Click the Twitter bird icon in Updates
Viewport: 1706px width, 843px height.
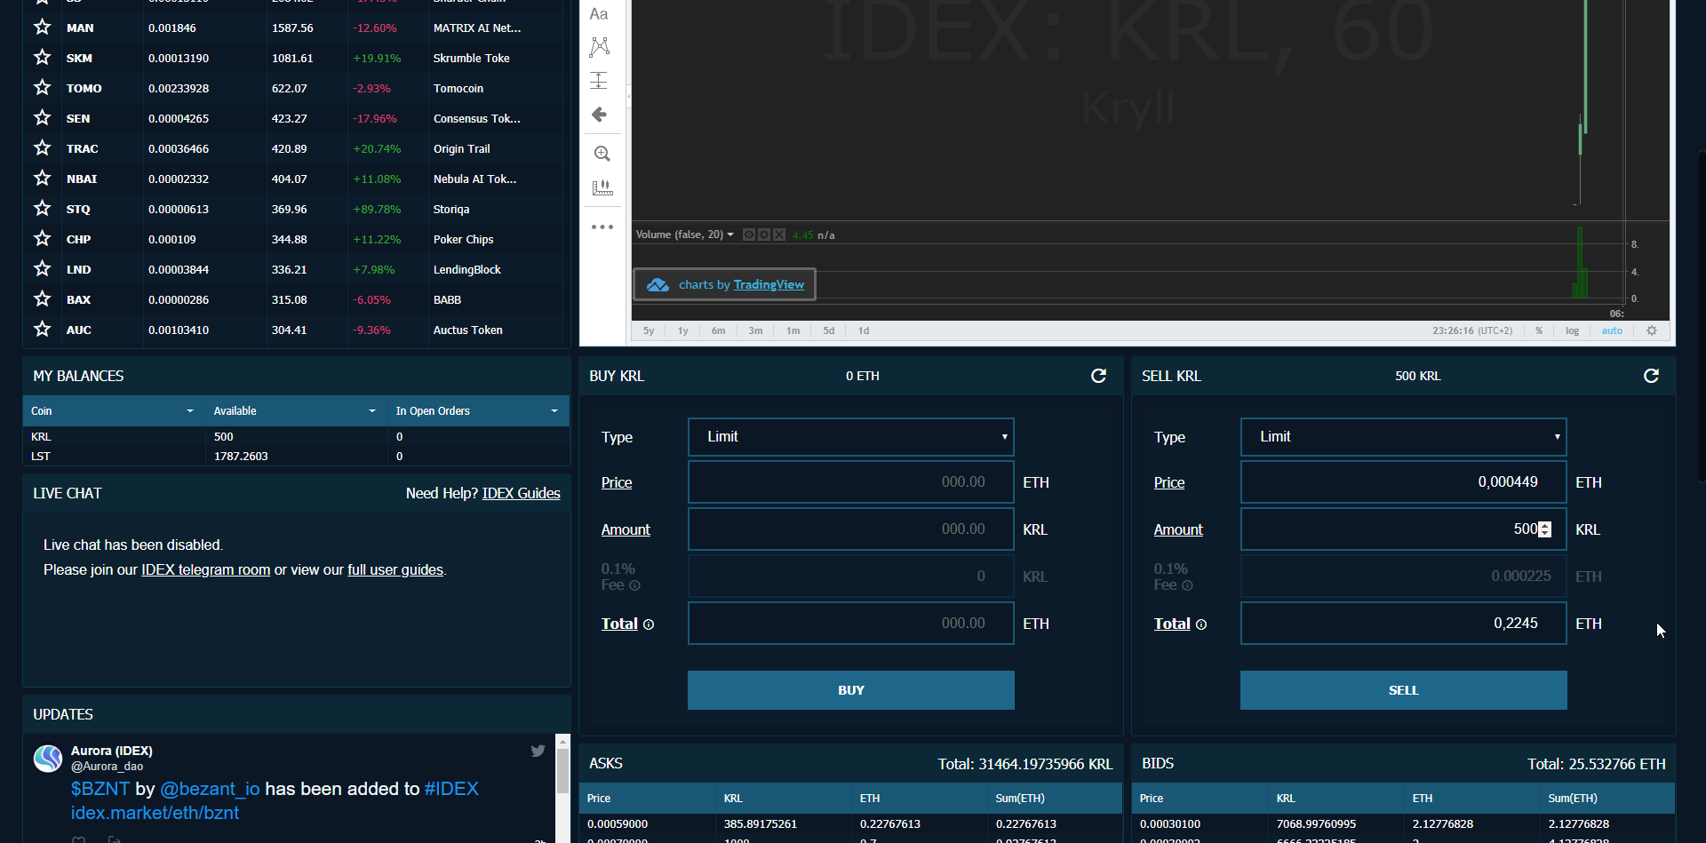(538, 751)
